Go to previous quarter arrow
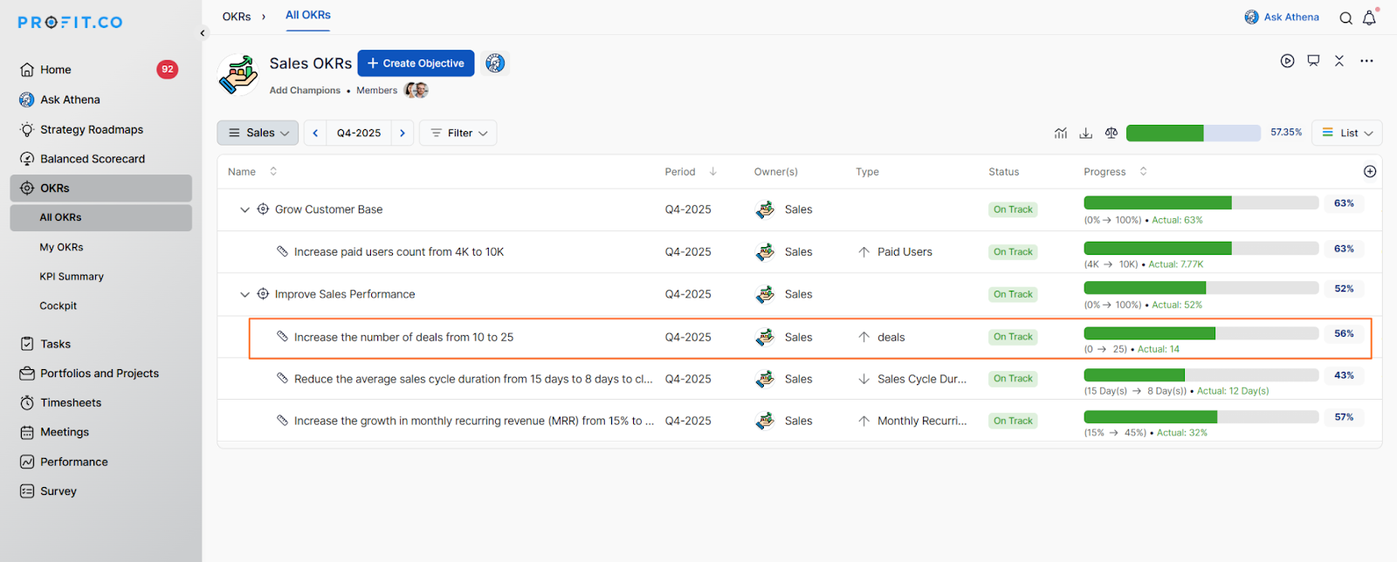This screenshot has height=562, width=1397. click(315, 133)
